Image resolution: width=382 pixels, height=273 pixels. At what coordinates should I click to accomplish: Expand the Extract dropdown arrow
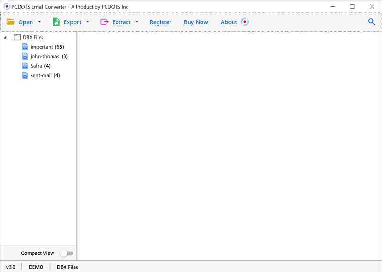pos(137,22)
